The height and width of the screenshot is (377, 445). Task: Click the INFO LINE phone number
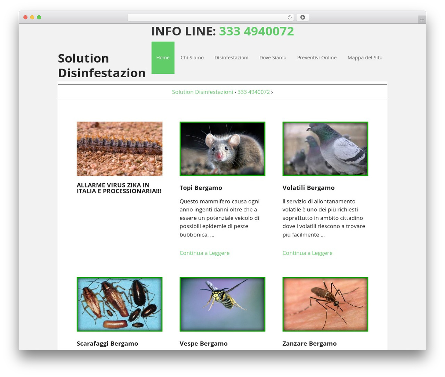point(257,31)
